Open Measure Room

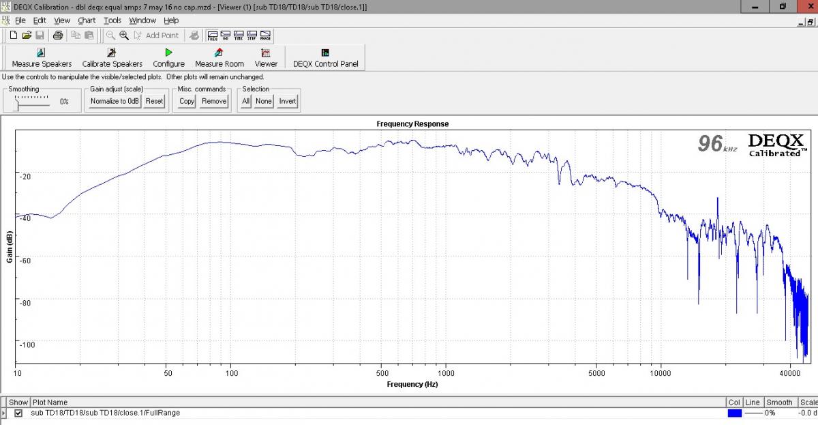click(x=219, y=57)
